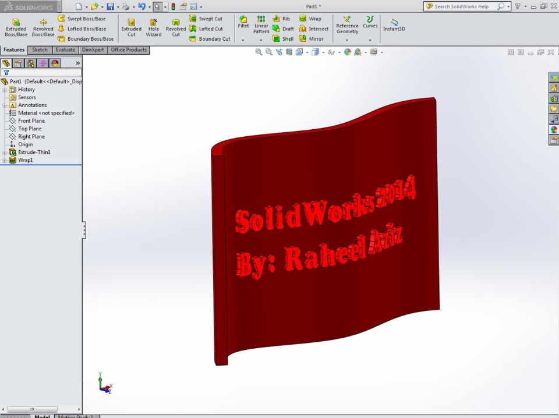Switch to the Features tab
The height and width of the screenshot is (418, 559).
tap(14, 50)
